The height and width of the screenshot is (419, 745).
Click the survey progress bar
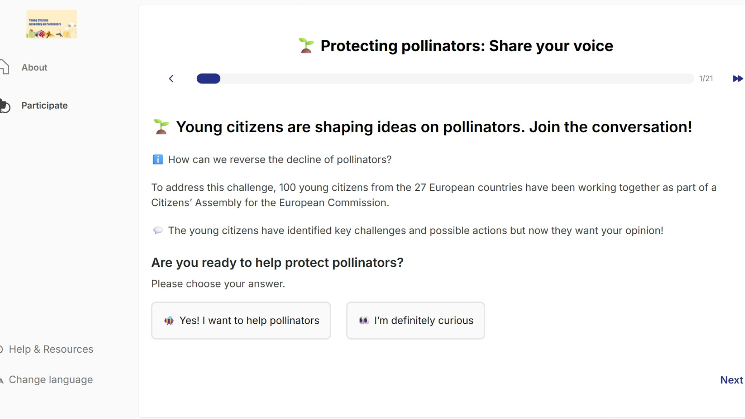pyautogui.click(x=445, y=79)
